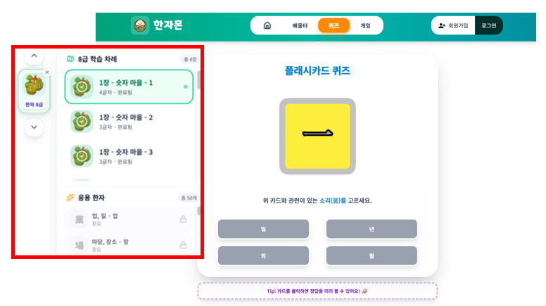This screenshot has height=306, width=546.
Task: Flip the yellow flashcard showing 一
Action: click(317, 136)
